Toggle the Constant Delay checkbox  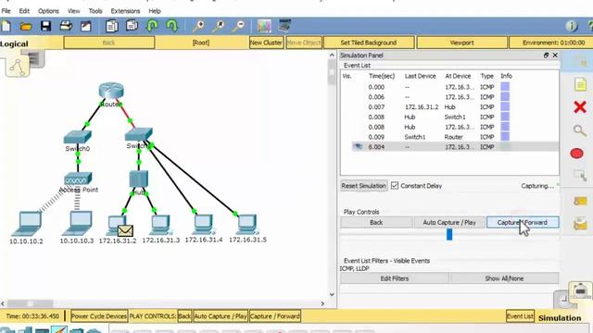(x=395, y=186)
